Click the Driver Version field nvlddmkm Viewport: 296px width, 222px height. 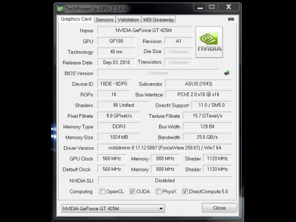(x=165, y=148)
